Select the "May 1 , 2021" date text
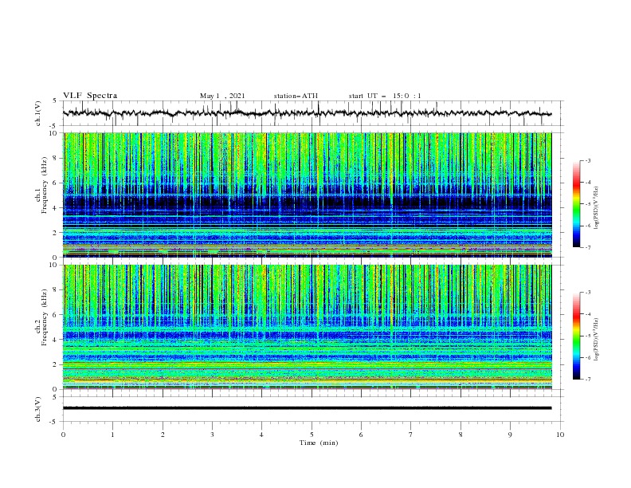This screenshot has height=488, width=631. click(x=222, y=96)
